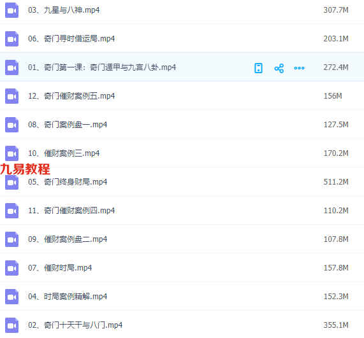This screenshot has height=338, width=364.
Task: Click the red 九易教程 watermark text
Action: (25, 169)
